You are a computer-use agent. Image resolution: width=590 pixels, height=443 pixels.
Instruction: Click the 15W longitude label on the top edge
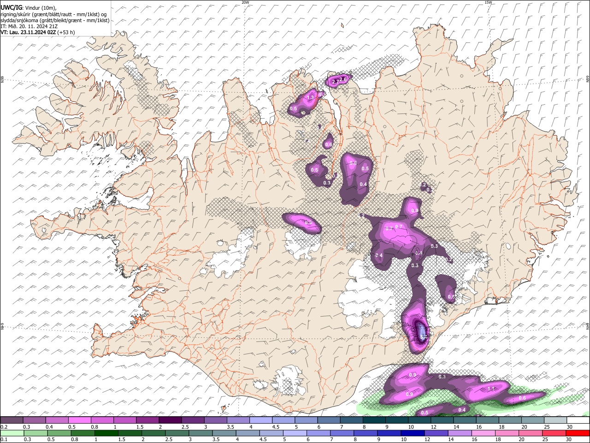[x=489, y=2]
